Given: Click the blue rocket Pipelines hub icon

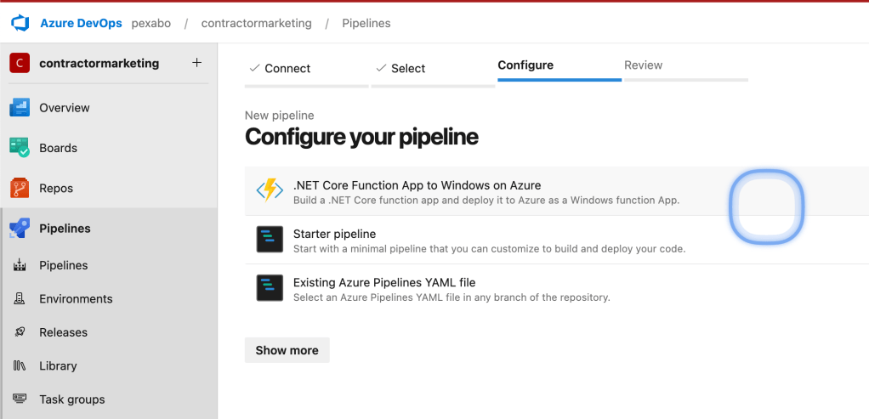Looking at the screenshot, I should [x=20, y=229].
